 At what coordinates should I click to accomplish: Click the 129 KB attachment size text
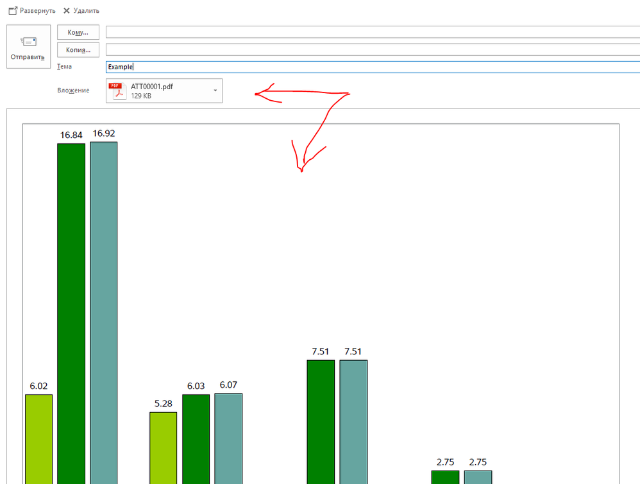pyautogui.click(x=141, y=96)
